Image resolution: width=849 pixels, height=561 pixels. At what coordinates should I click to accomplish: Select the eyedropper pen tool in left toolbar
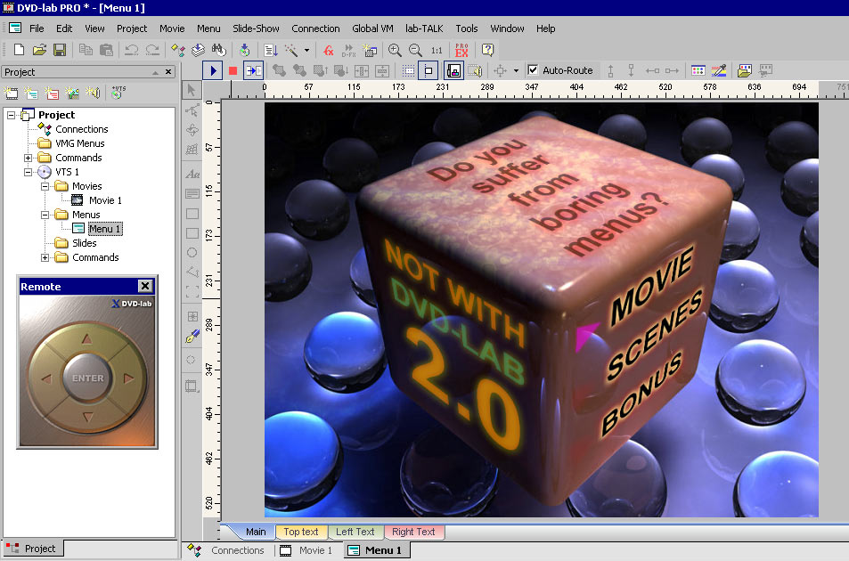[x=192, y=337]
